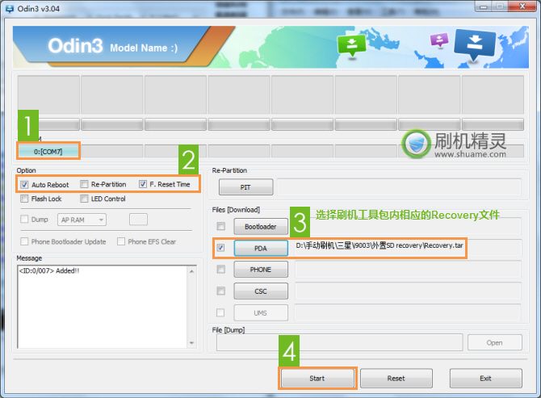Image resolution: width=541 pixels, height=398 pixels.
Task: Click the CSC file button
Action: click(x=261, y=291)
